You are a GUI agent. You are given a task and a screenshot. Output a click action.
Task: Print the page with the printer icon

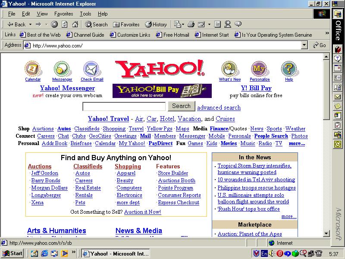[191, 24]
